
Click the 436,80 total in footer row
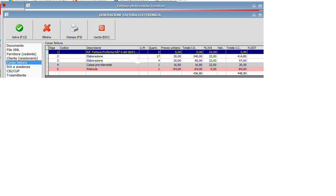[x=192, y=73]
